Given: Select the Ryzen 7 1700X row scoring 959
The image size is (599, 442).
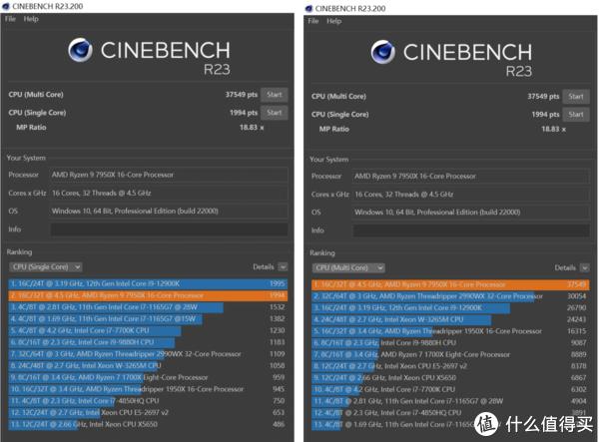Looking at the screenshot, I should click(148, 377).
